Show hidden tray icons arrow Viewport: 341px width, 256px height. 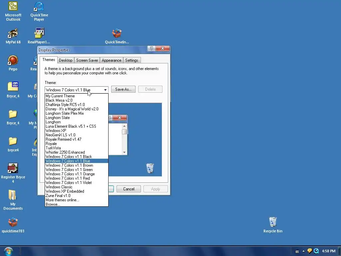tap(303, 251)
